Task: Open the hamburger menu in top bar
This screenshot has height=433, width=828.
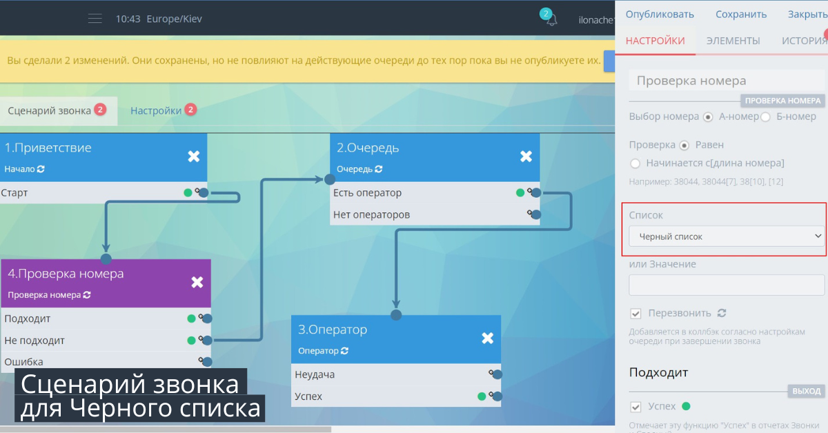Action: tap(95, 19)
